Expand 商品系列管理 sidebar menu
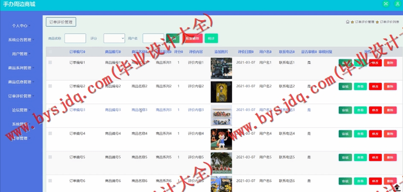Viewport: 403px width, 192px height. [21, 68]
